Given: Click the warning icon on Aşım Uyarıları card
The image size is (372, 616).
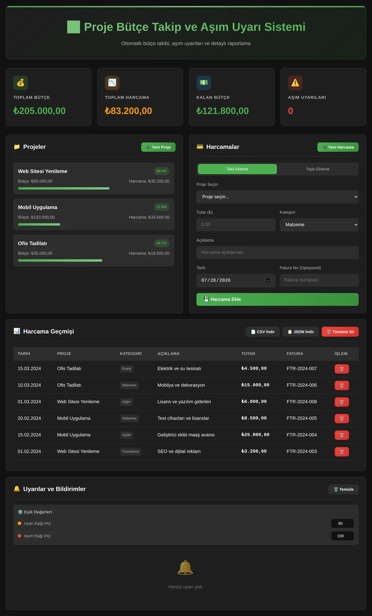Looking at the screenshot, I should [x=295, y=83].
